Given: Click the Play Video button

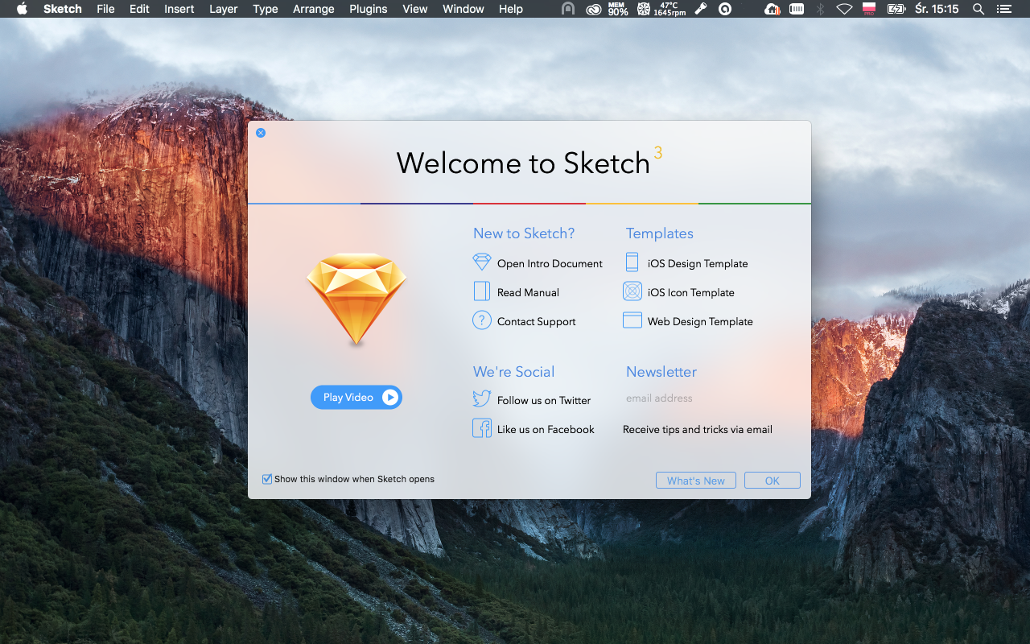Looking at the screenshot, I should (356, 397).
